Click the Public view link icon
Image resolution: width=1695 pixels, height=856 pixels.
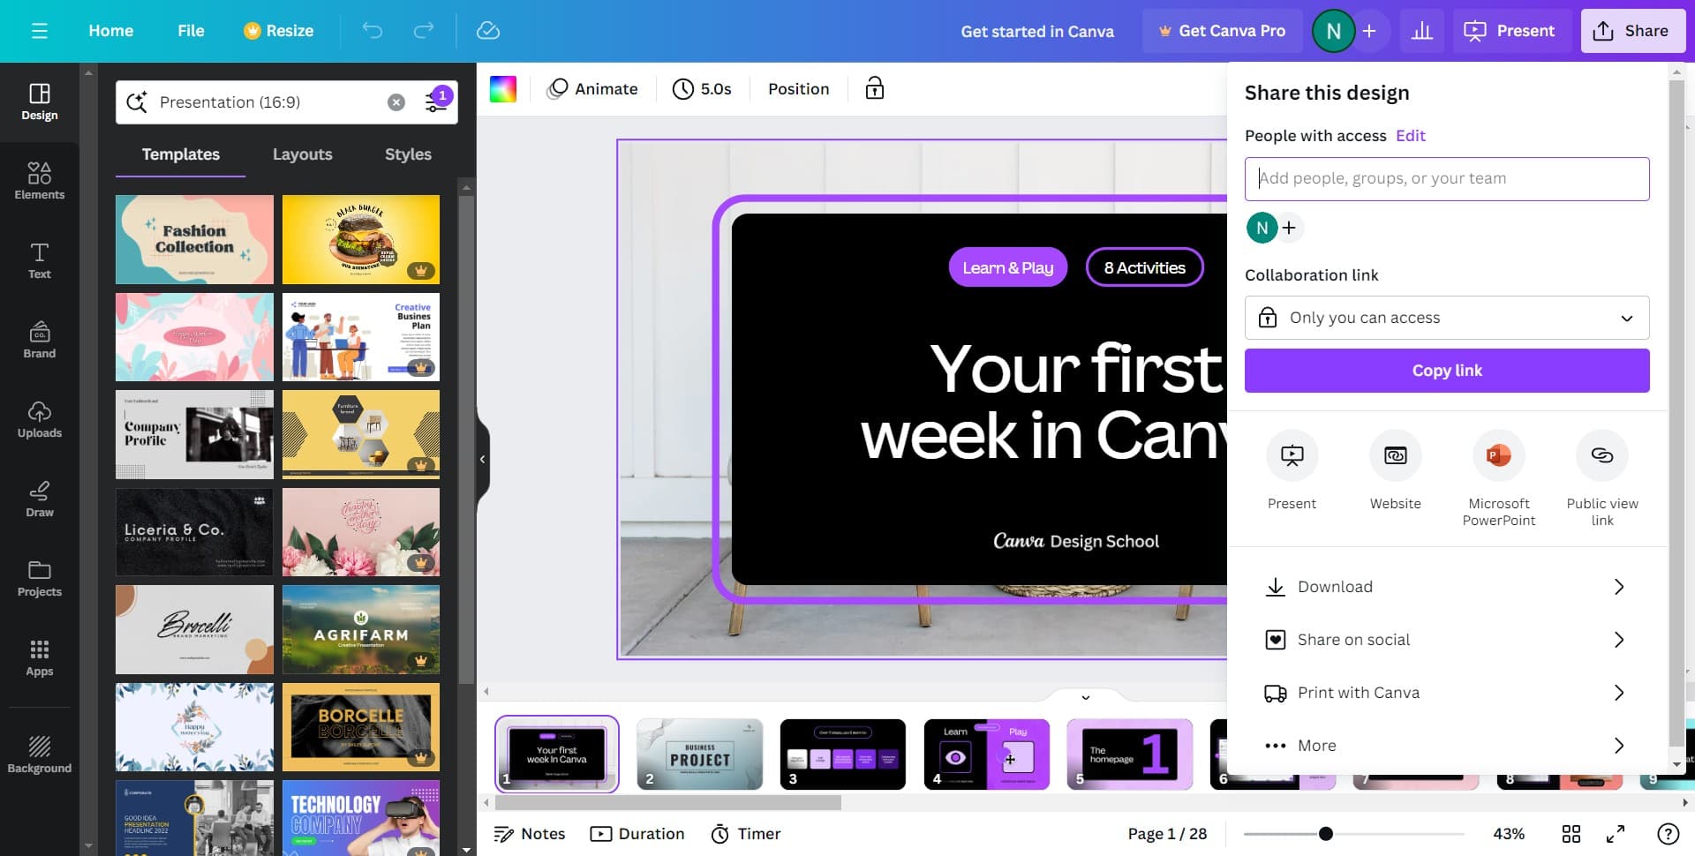pos(1601,455)
